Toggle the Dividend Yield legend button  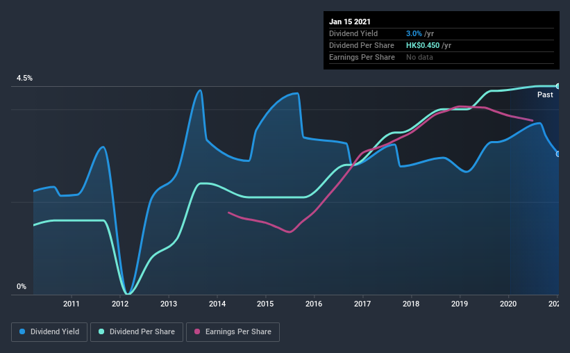pos(49,332)
